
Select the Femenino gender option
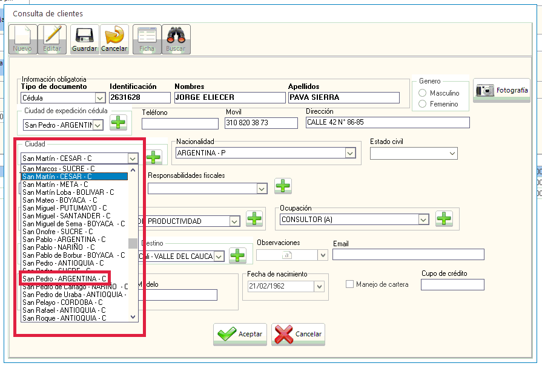pyautogui.click(x=423, y=104)
